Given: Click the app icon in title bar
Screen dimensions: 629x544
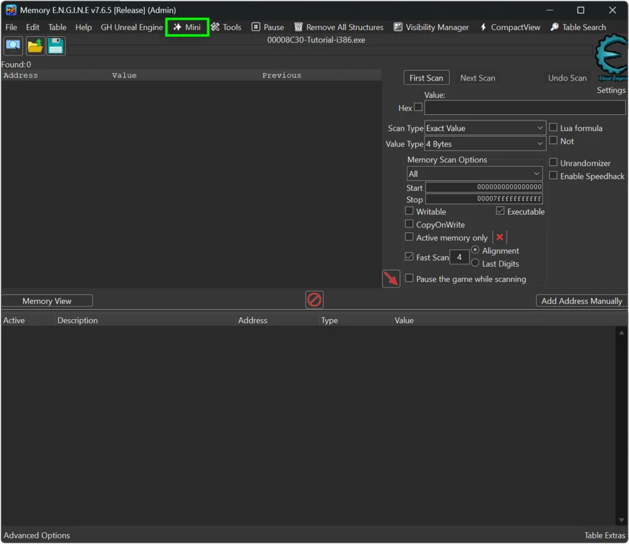Looking at the screenshot, I should 11,10.
